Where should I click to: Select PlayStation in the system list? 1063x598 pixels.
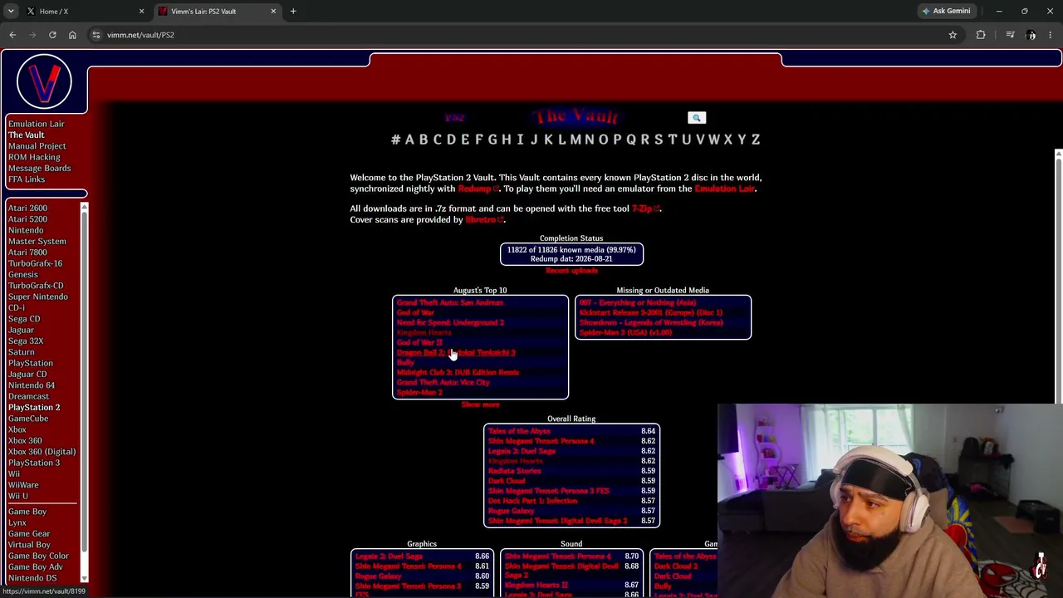pos(31,363)
